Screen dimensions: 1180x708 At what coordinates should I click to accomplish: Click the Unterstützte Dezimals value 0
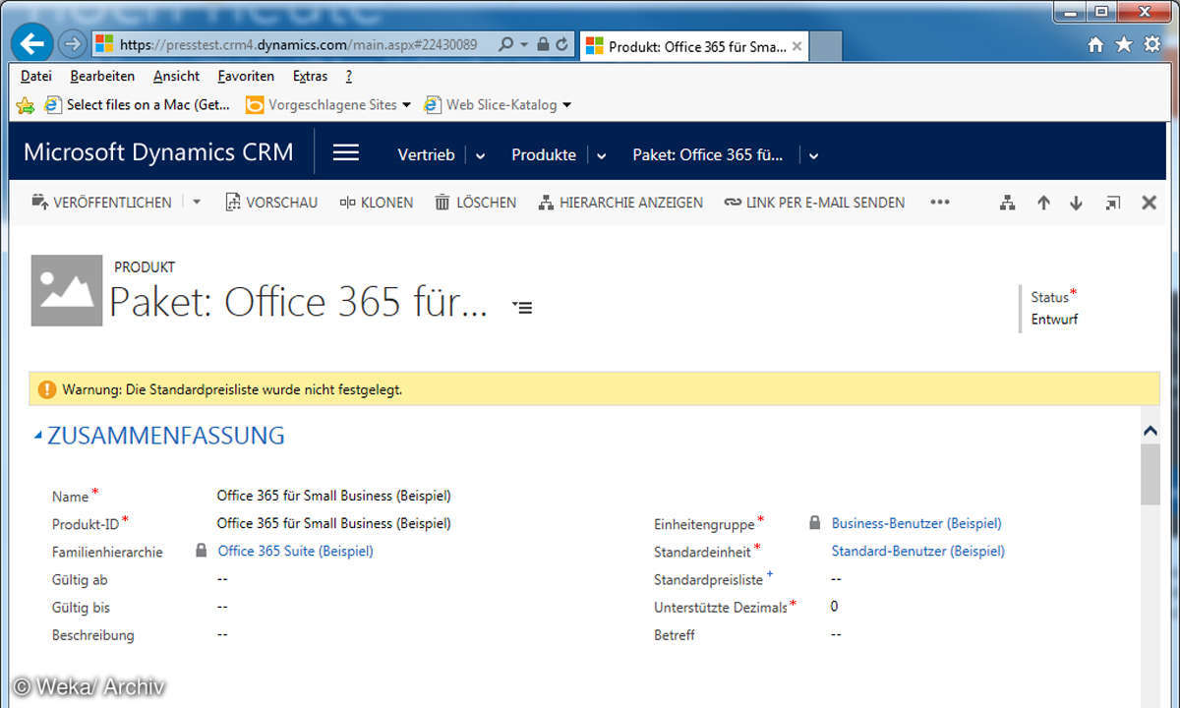click(x=835, y=606)
